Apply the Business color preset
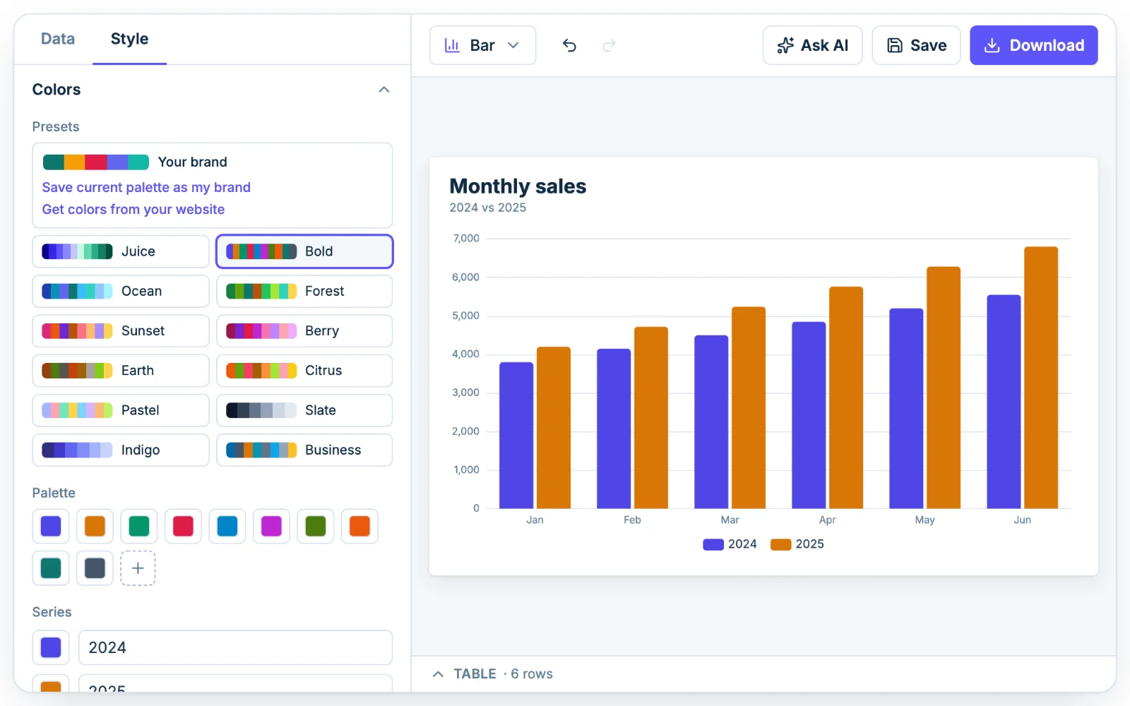 pyautogui.click(x=304, y=450)
